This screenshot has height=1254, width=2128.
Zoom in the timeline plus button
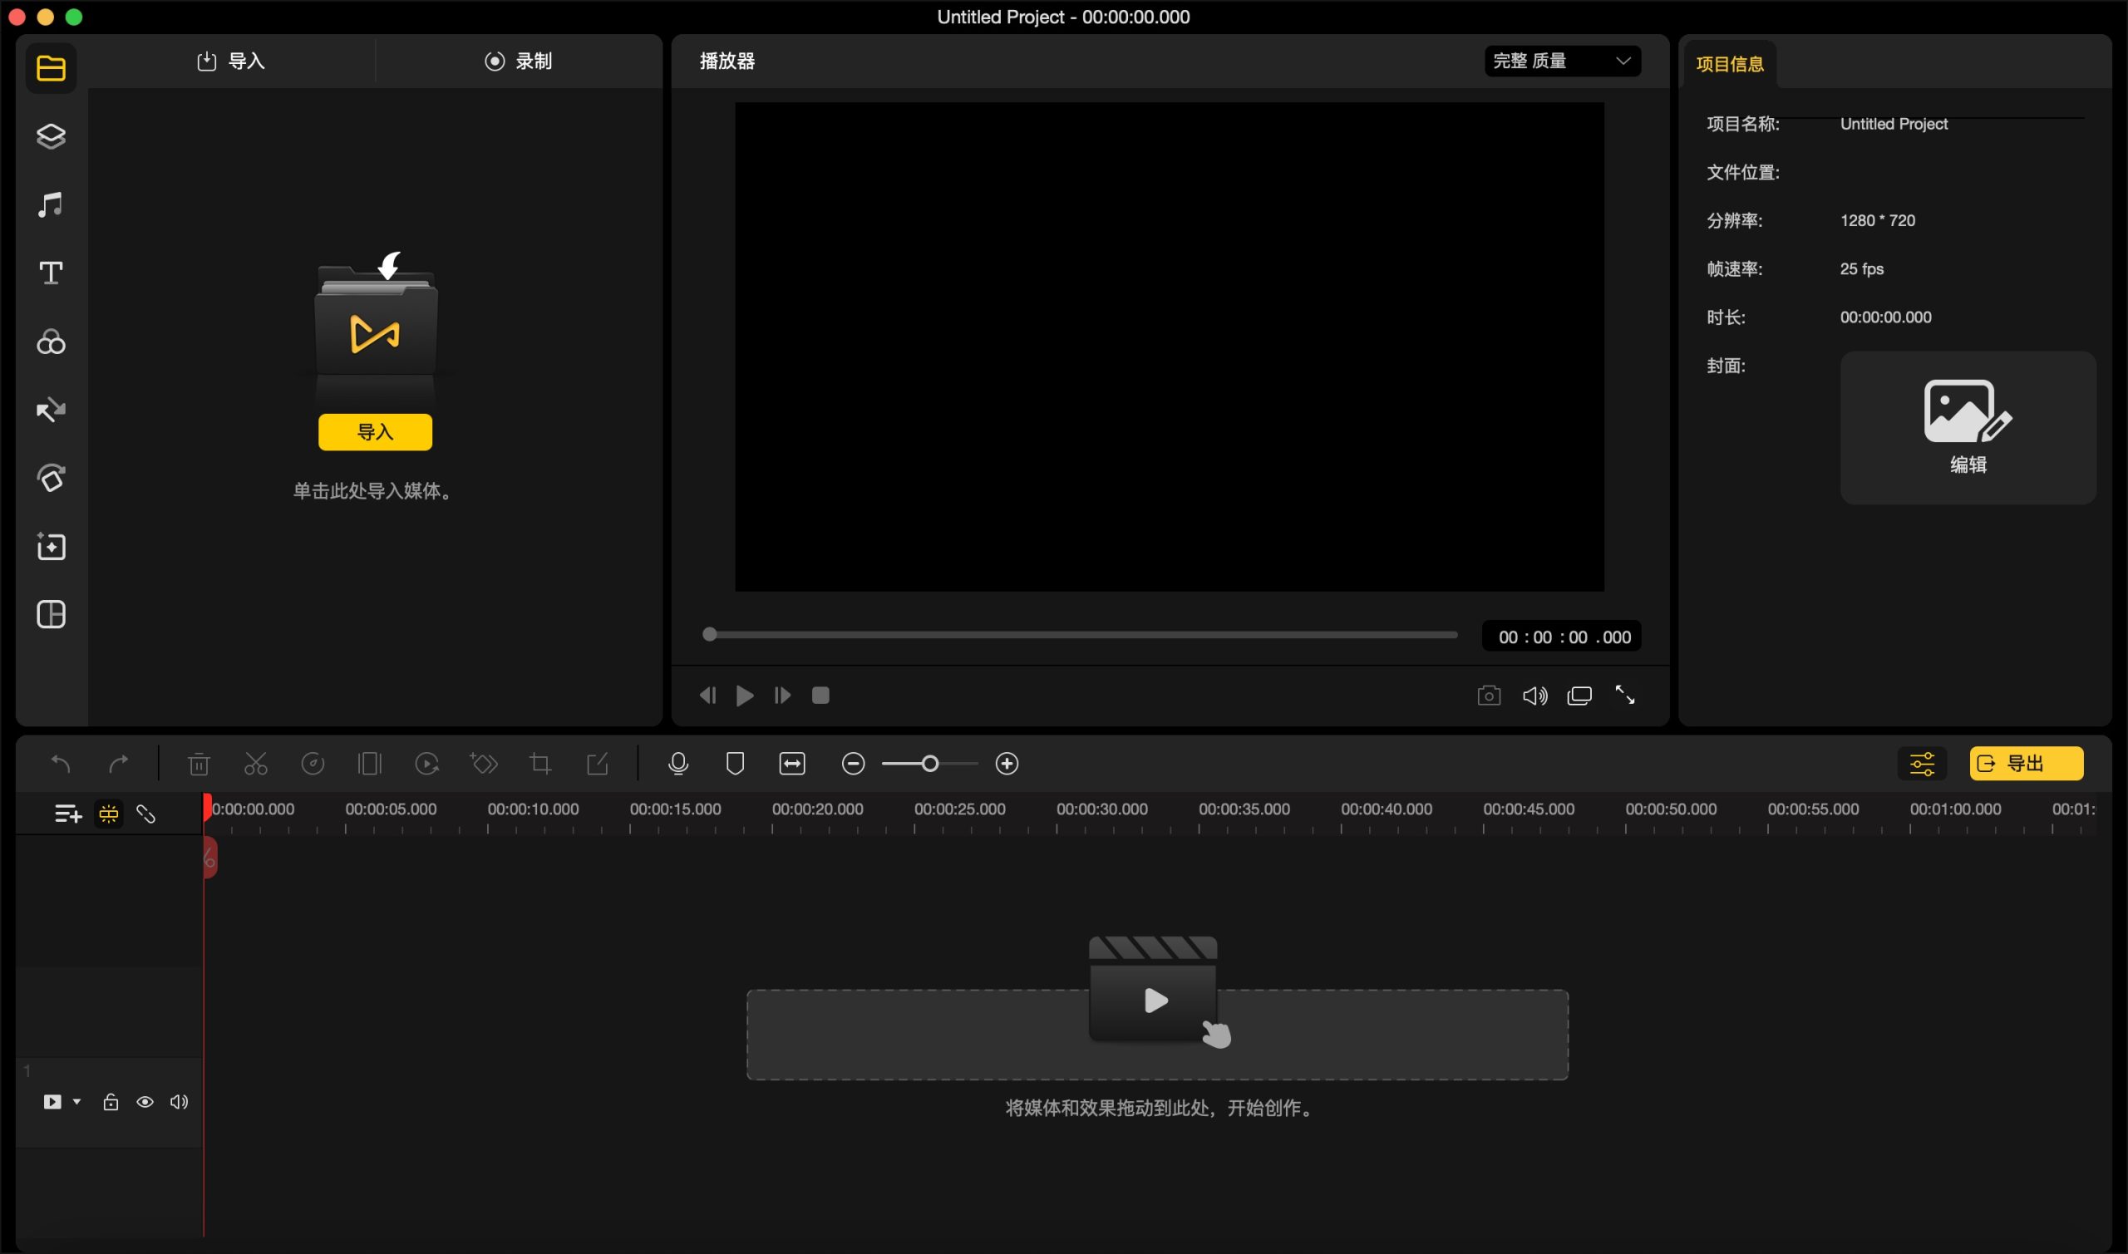click(1007, 764)
